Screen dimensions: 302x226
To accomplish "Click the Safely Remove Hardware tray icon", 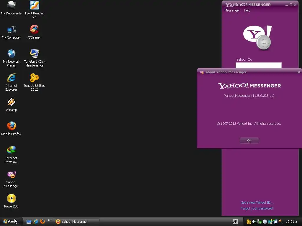I will click(x=259, y=222).
